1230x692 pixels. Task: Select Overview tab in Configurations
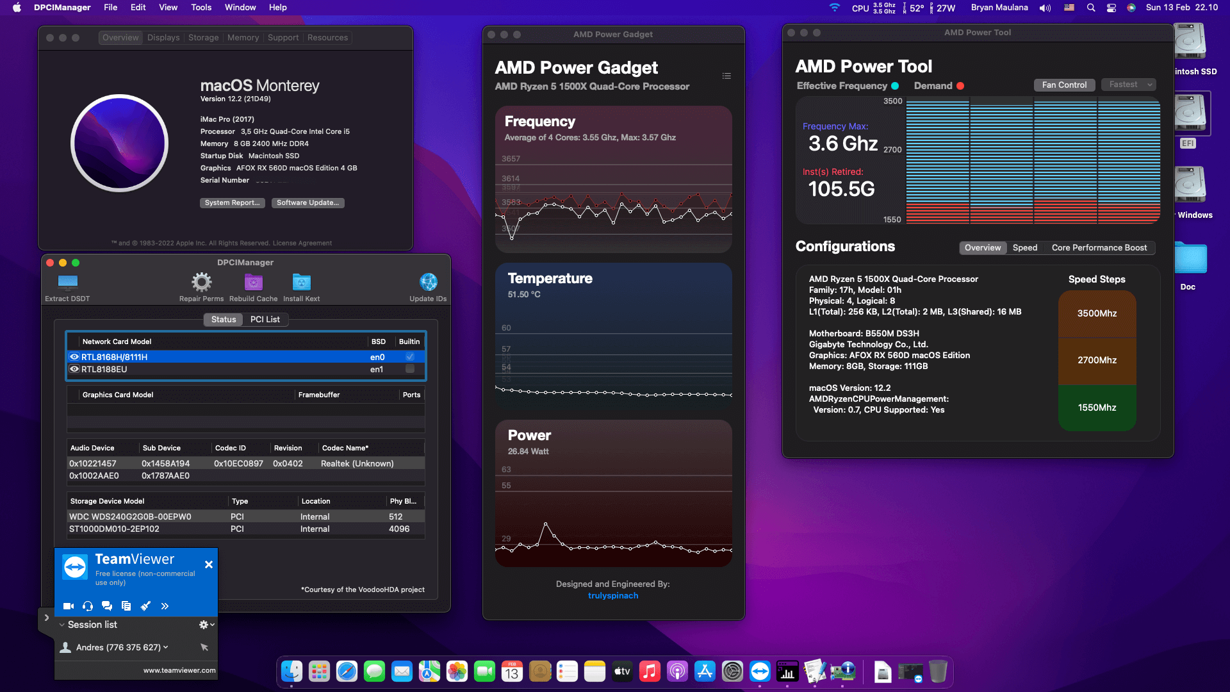click(x=983, y=248)
